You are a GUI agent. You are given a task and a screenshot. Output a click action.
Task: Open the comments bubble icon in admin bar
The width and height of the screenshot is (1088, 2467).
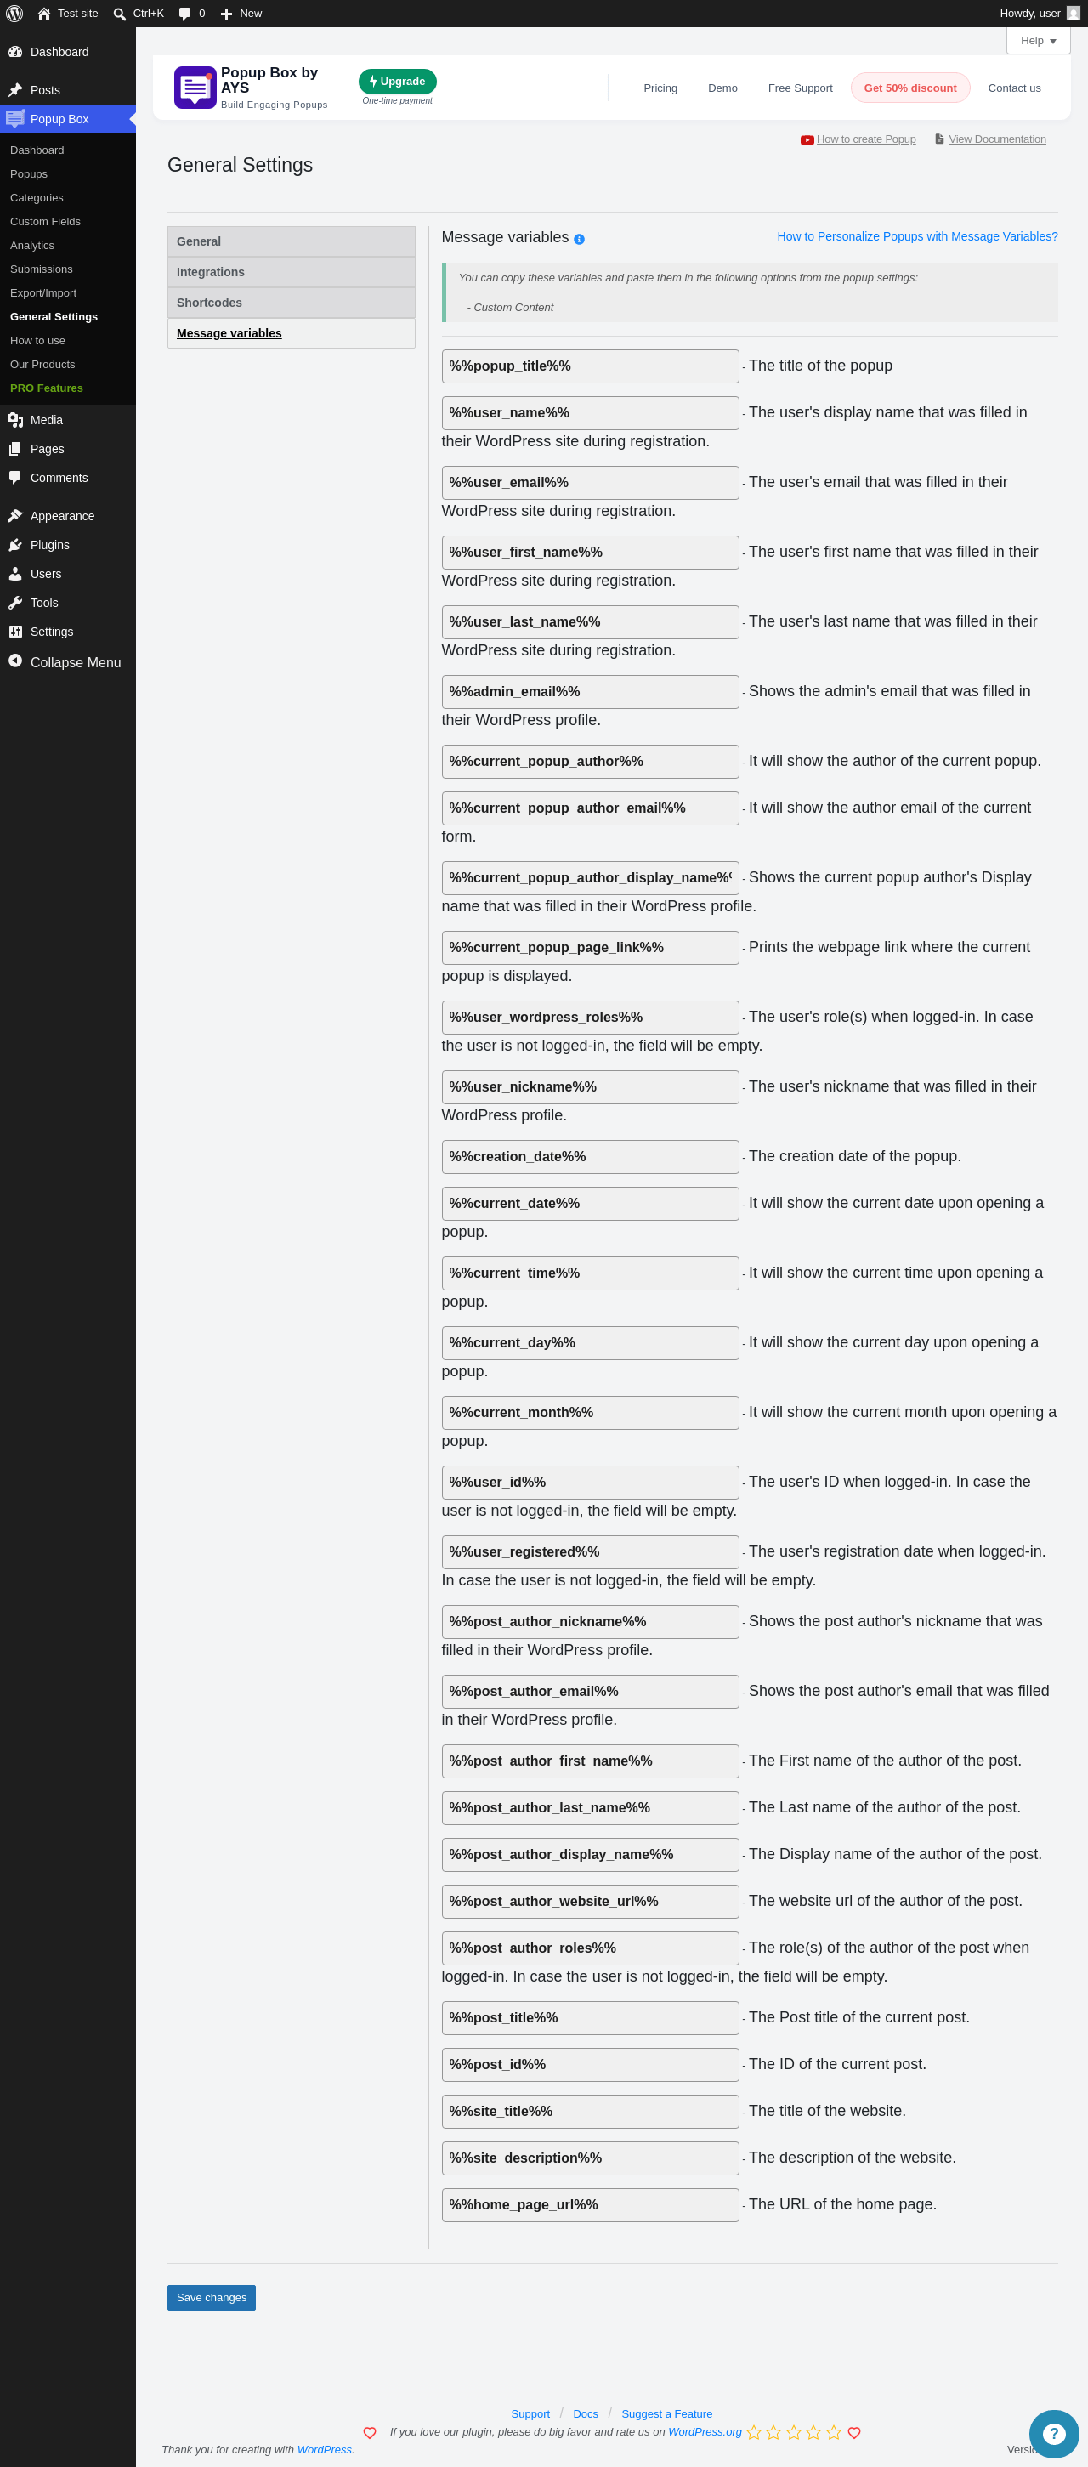184,14
